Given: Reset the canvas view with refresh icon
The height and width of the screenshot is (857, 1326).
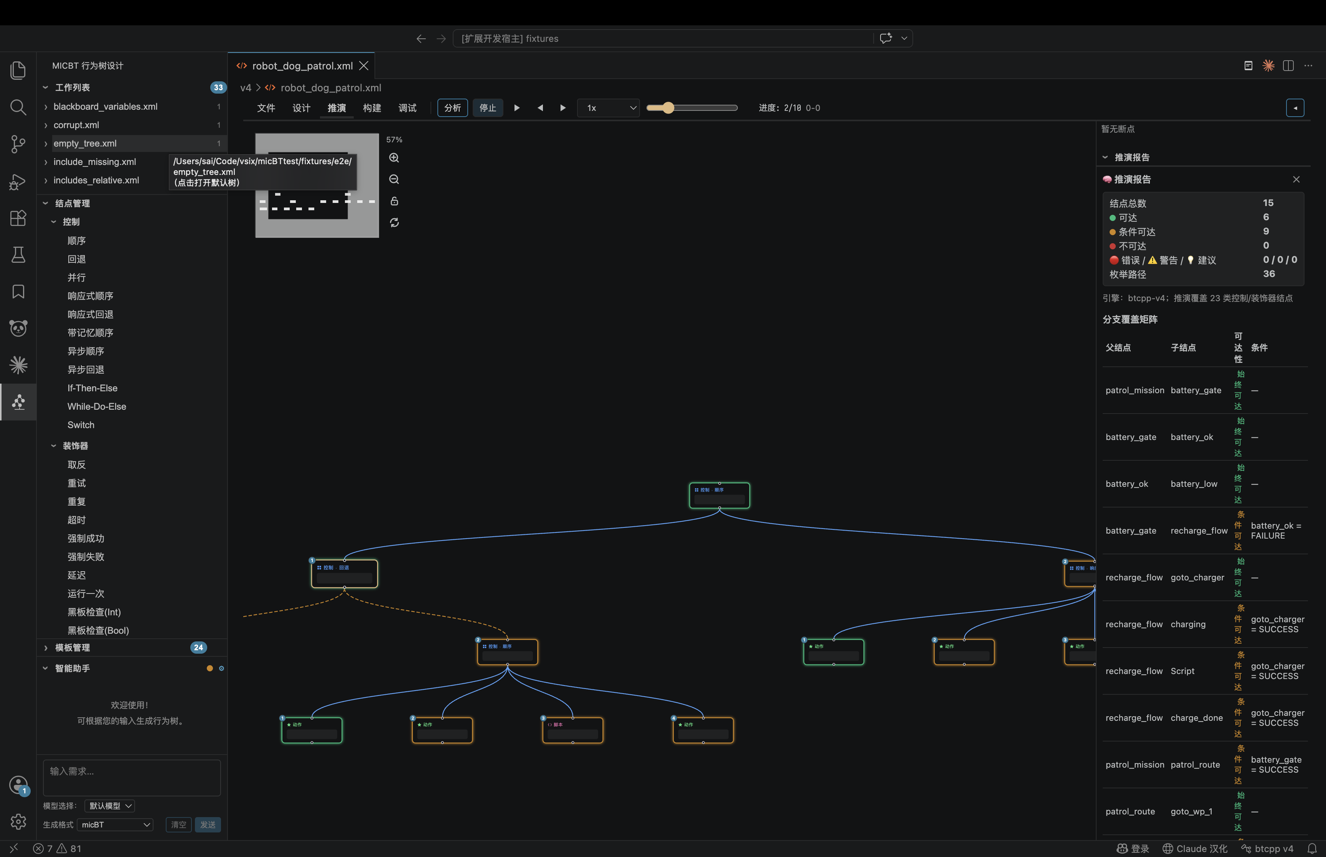Looking at the screenshot, I should click(x=394, y=222).
